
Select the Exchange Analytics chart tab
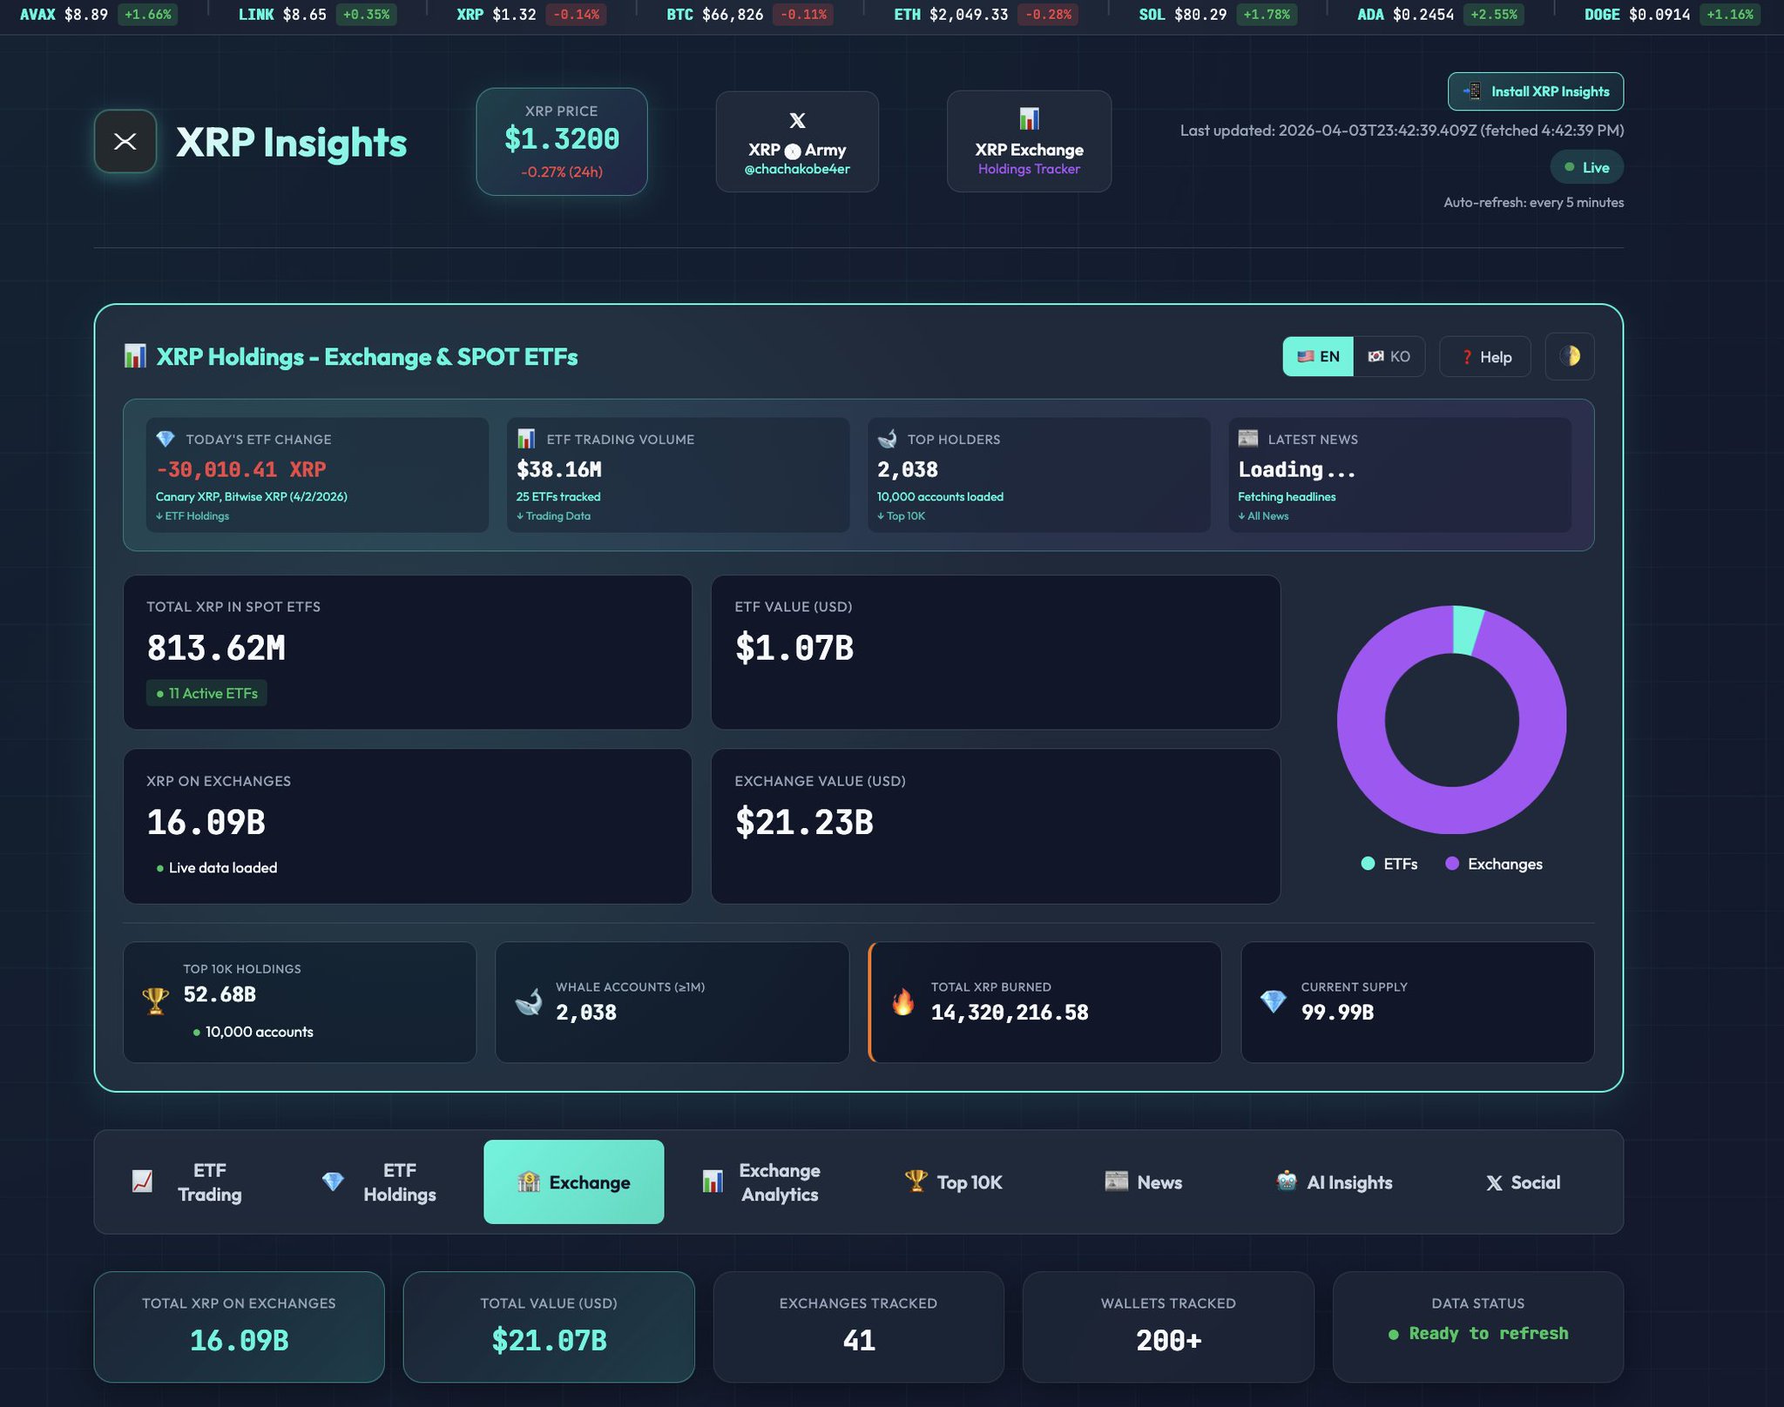pyautogui.click(x=763, y=1181)
